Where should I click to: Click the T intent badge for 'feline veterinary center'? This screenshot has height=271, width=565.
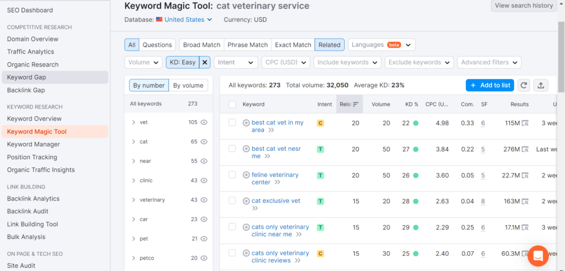(x=320, y=175)
